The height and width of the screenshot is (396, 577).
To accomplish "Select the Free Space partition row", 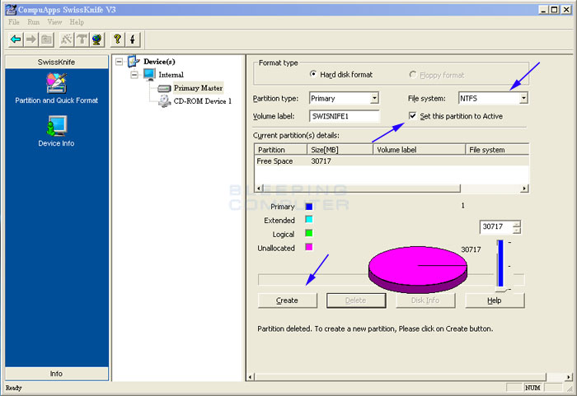I will tap(392, 161).
